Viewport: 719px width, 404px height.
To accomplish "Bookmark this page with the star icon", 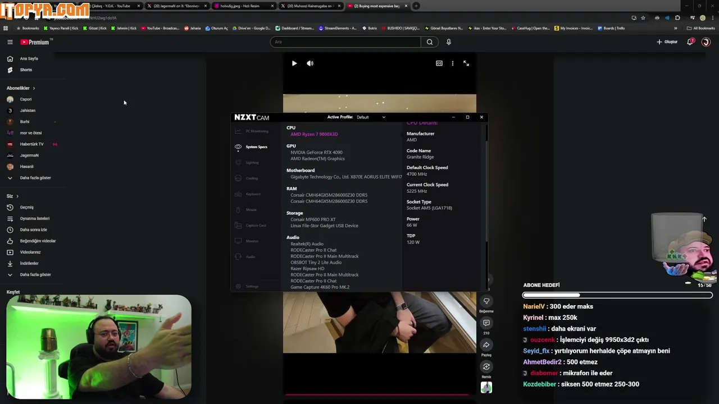I will (643, 18).
